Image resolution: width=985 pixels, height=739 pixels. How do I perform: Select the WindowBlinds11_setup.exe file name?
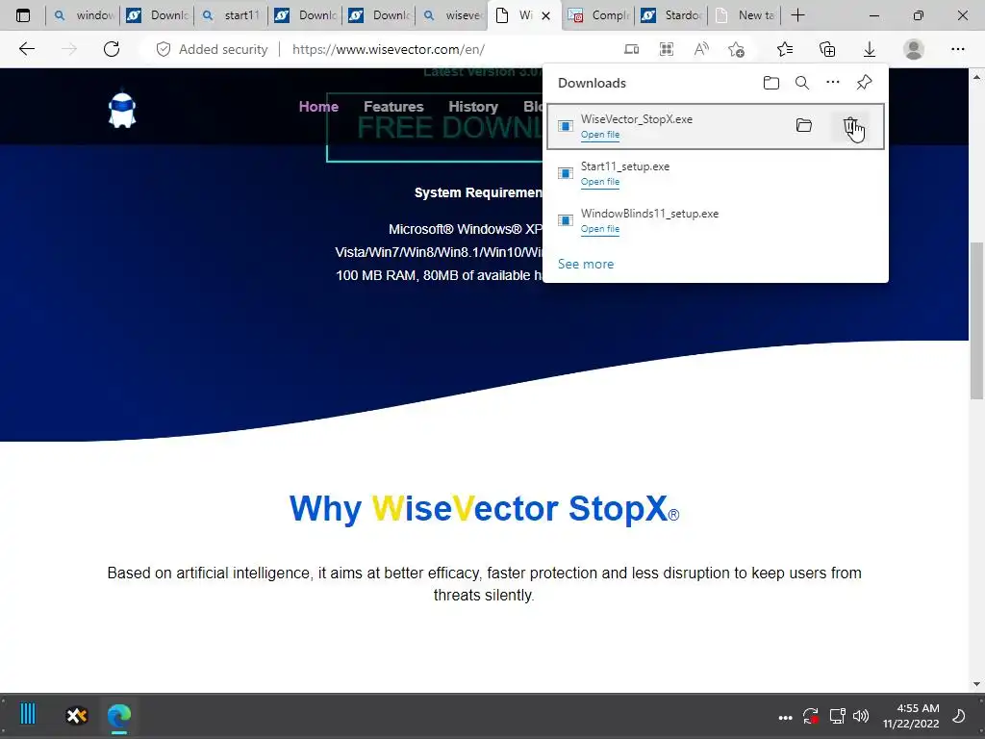click(x=649, y=214)
